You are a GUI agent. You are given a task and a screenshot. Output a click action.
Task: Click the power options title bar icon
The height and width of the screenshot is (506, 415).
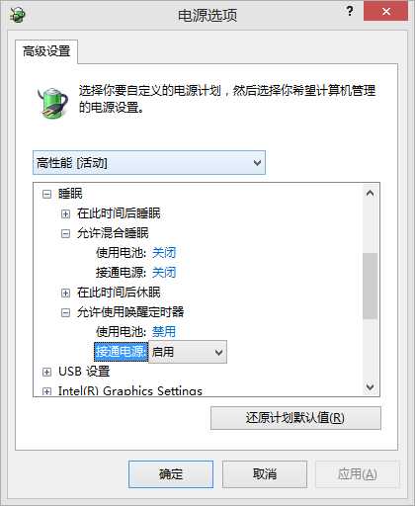click(17, 15)
